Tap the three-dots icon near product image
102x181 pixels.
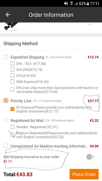89,24
